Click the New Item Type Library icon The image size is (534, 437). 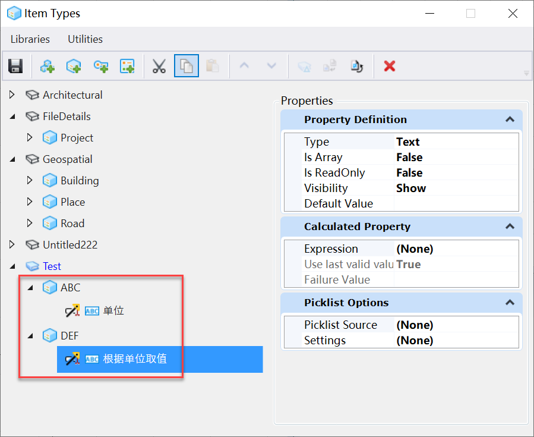pos(47,66)
